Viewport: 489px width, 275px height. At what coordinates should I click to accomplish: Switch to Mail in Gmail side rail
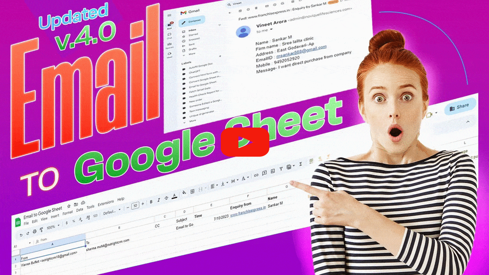pyautogui.click(x=170, y=25)
